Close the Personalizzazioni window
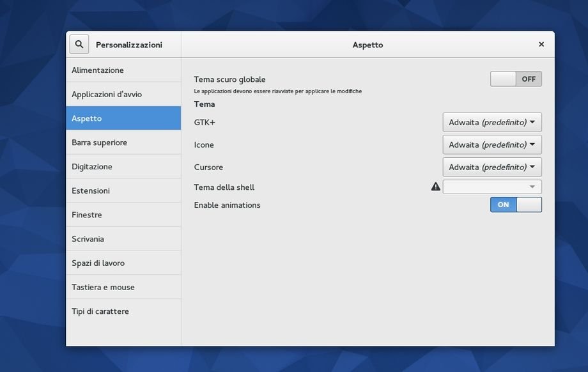Screen dimensions: 588x372 tap(541, 44)
